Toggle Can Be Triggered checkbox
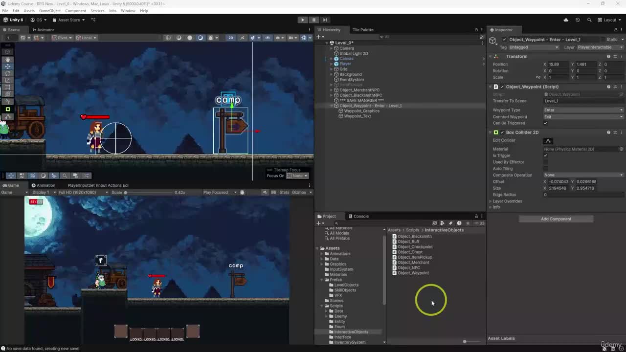The height and width of the screenshot is (352, 626). 545,123
